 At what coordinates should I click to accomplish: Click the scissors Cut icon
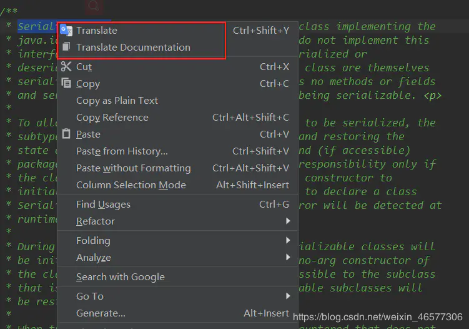66,66
